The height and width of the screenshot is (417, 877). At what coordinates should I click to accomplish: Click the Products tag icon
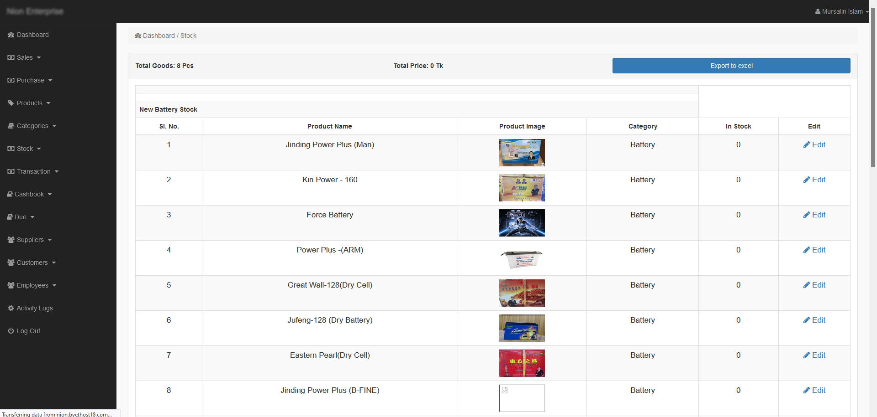coord(11,103)
